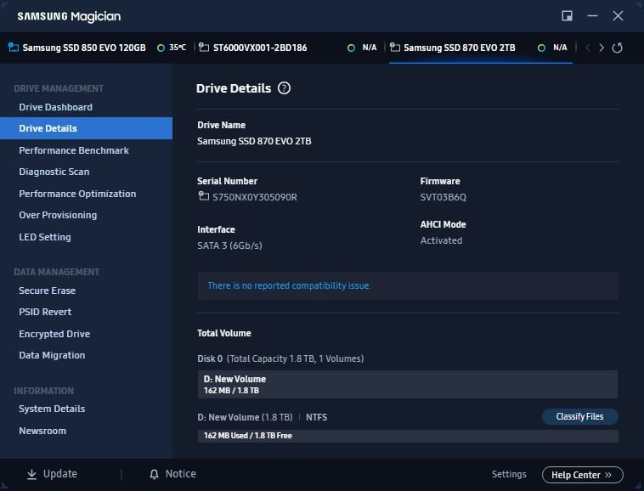Click the Update download icon
Viewport: 644px width, 491px height.
click(31, 474)
